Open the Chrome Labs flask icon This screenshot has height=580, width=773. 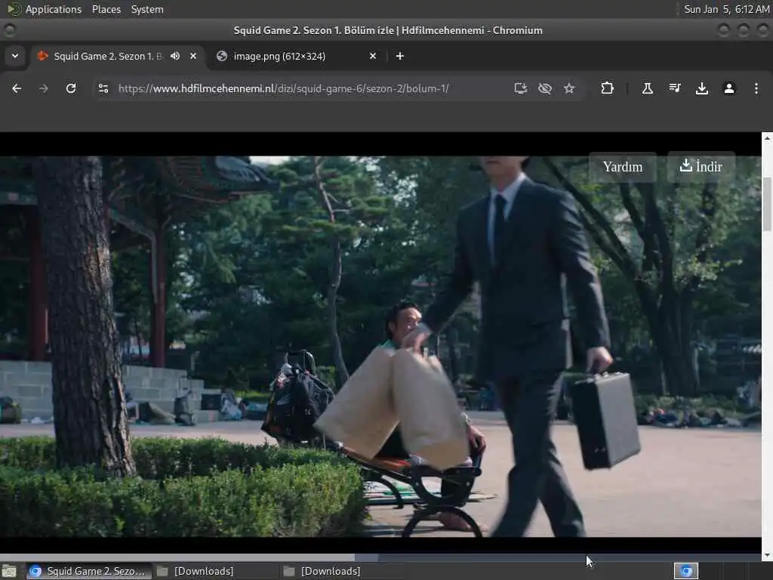point(647,88)
